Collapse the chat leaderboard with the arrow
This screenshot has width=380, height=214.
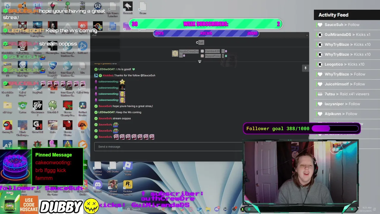(x=199, y=62)
